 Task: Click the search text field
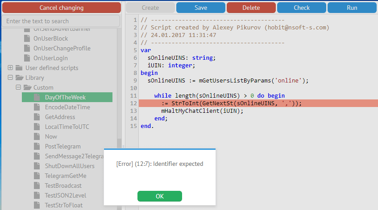pyautogui.click(x=61, y=21)
